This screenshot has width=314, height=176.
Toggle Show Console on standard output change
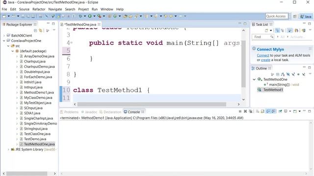pyautogui.click(x=268, y=111)
